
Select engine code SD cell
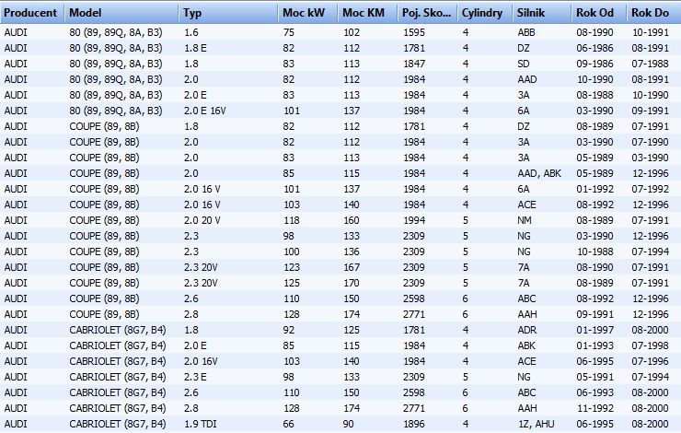[x=524, y=64]
